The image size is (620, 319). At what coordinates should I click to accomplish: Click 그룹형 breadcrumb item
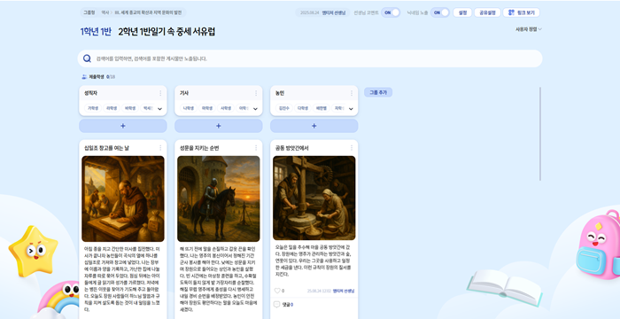pyautogui.click(x=89, y=12)
